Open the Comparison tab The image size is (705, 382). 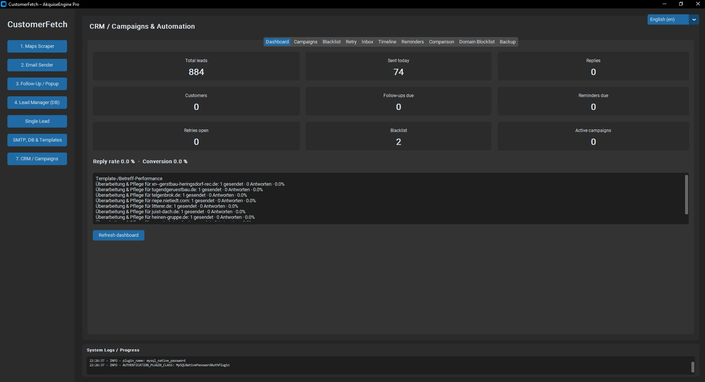tap(442, 42)
